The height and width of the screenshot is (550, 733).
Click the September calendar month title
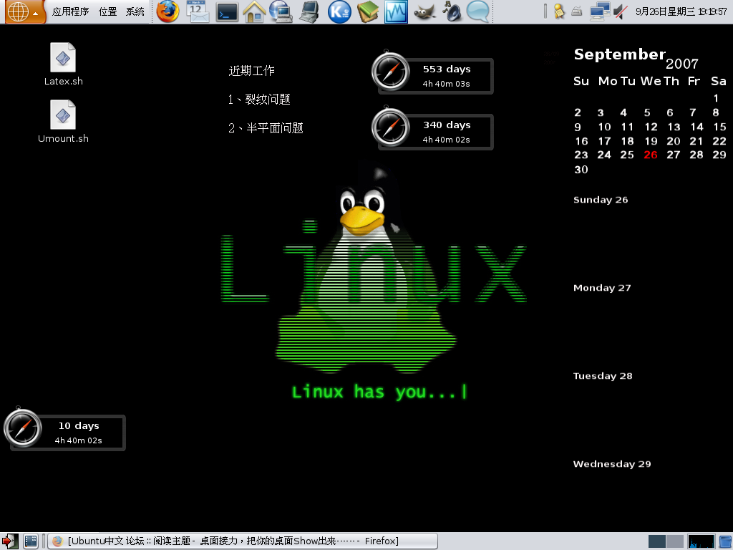620,54
